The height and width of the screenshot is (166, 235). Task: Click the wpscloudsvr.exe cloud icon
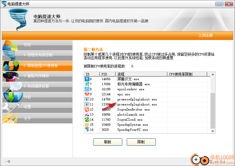point(87,89)
